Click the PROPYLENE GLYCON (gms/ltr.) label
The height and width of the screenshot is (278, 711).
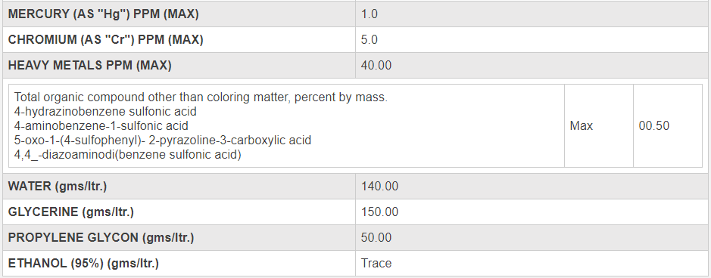(x=101, y=238)
